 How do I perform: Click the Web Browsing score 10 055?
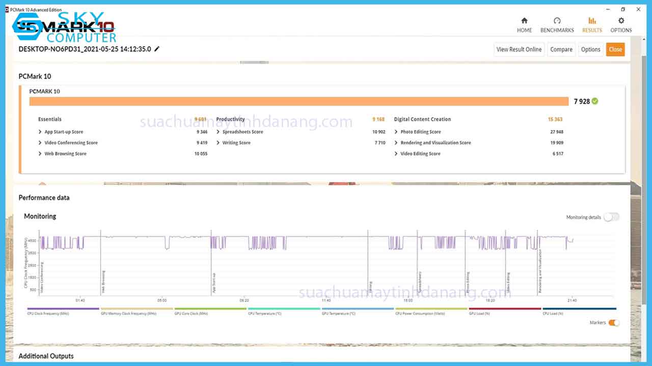click(201, 154)
